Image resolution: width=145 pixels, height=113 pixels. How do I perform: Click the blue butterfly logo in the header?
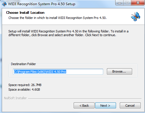tap(136, 17)
